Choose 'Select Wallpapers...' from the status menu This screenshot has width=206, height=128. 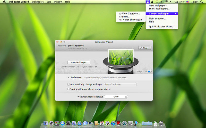159,9
